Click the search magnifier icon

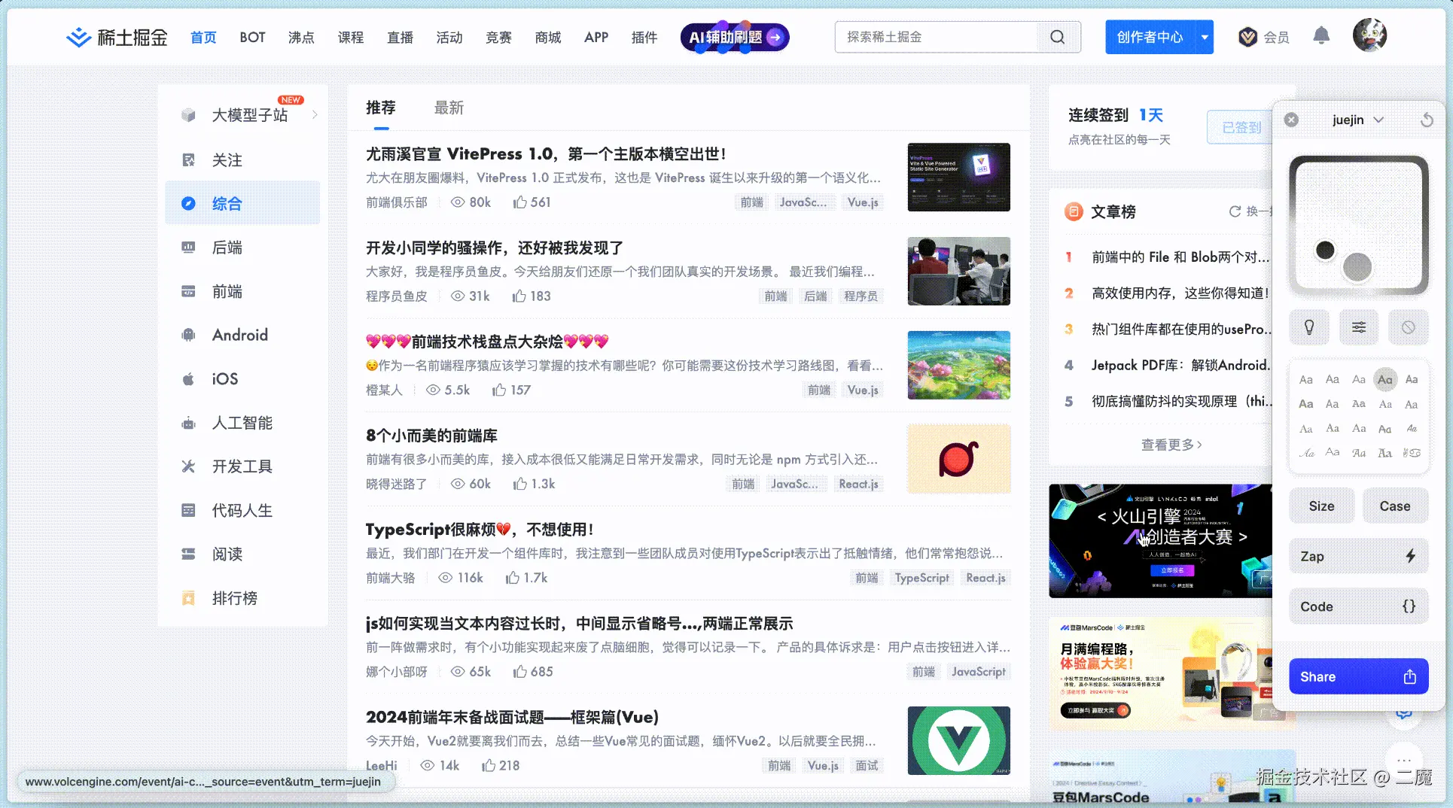pyautogui.click(x=1057, y=36)
